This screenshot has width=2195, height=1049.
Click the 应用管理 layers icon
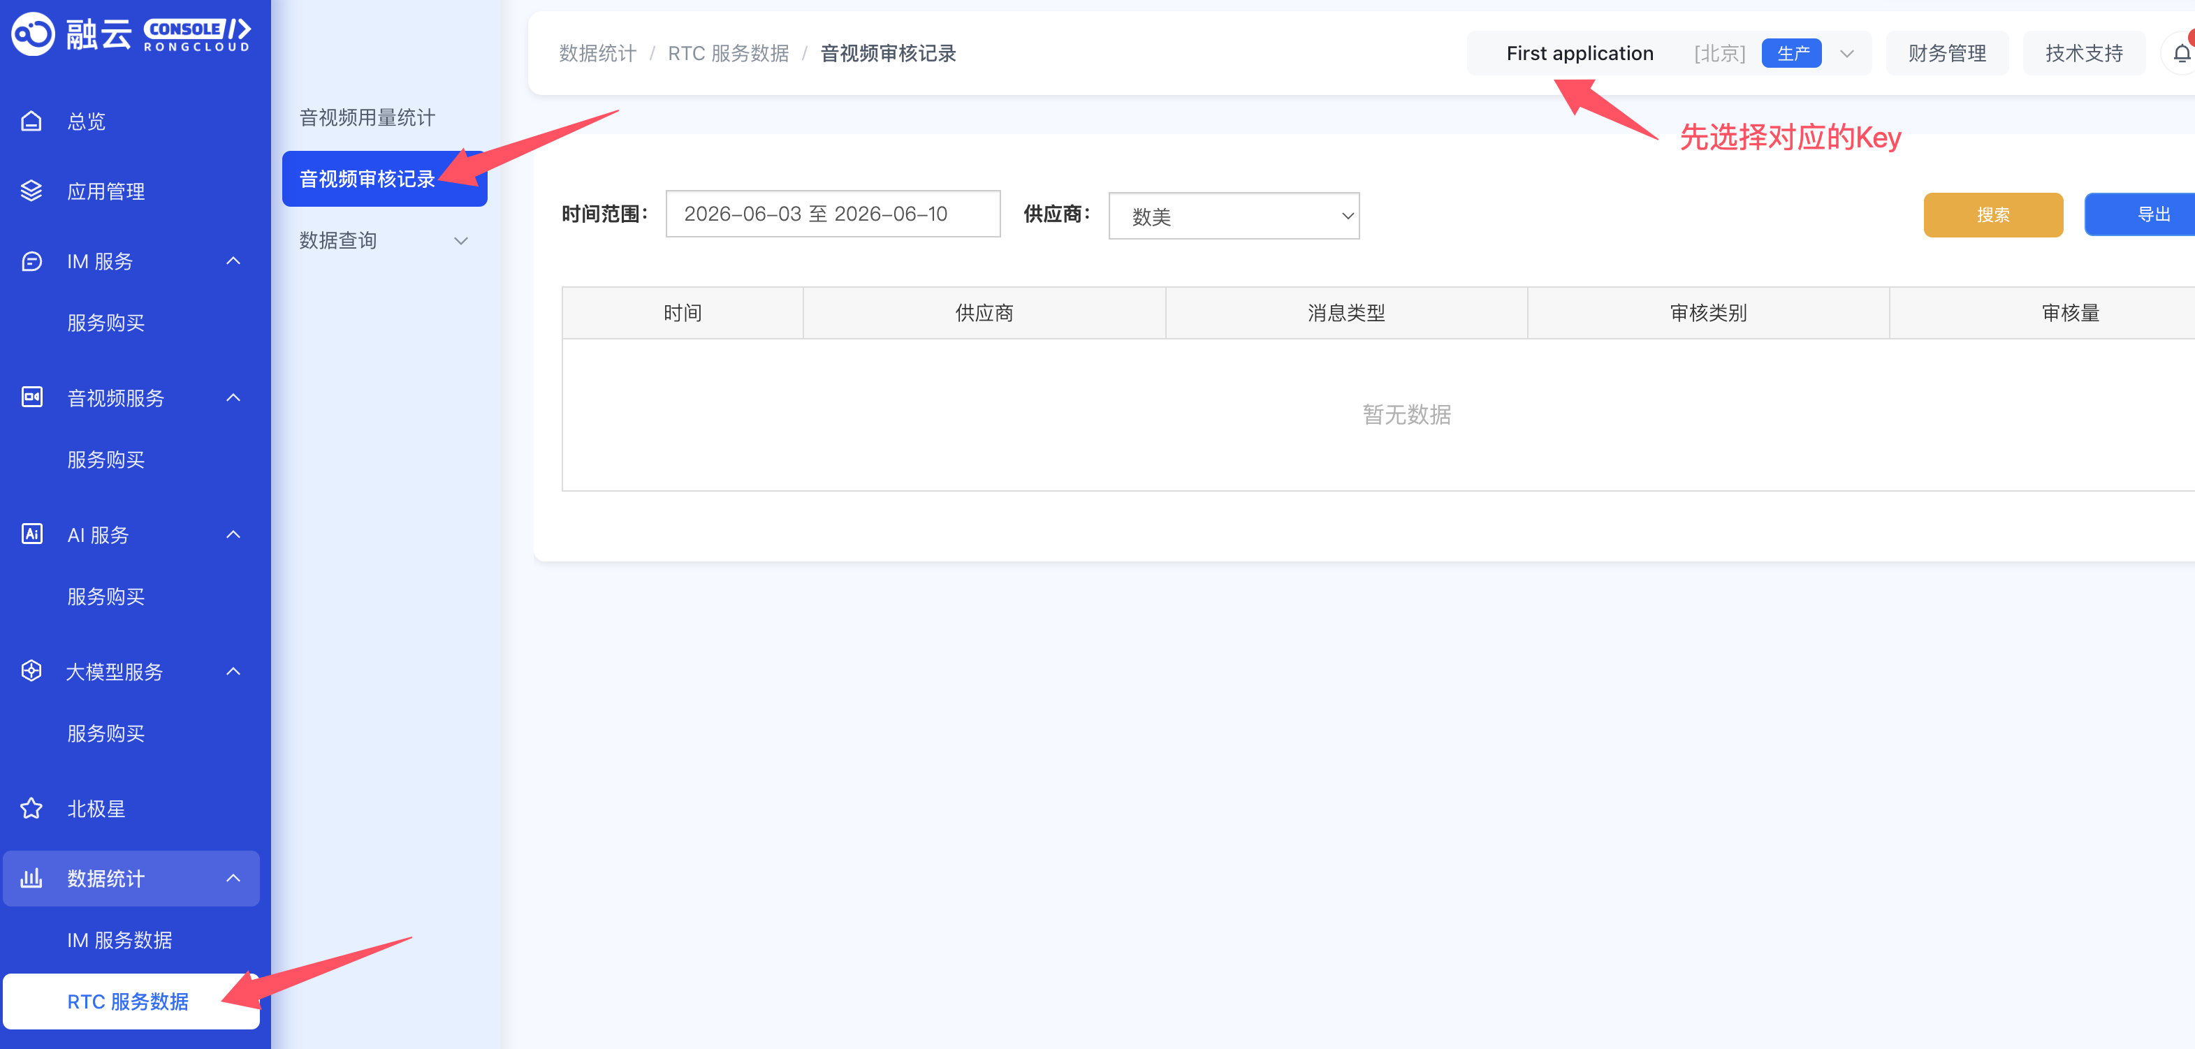31,191
